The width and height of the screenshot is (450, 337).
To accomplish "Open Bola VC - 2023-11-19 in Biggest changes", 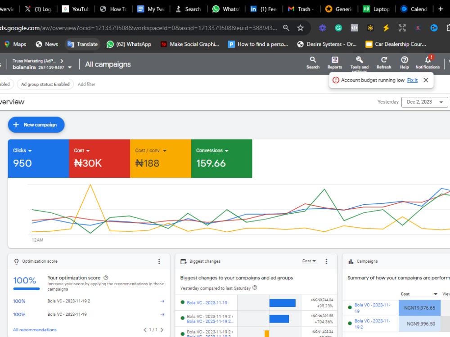I will click(x=207, y=302).
